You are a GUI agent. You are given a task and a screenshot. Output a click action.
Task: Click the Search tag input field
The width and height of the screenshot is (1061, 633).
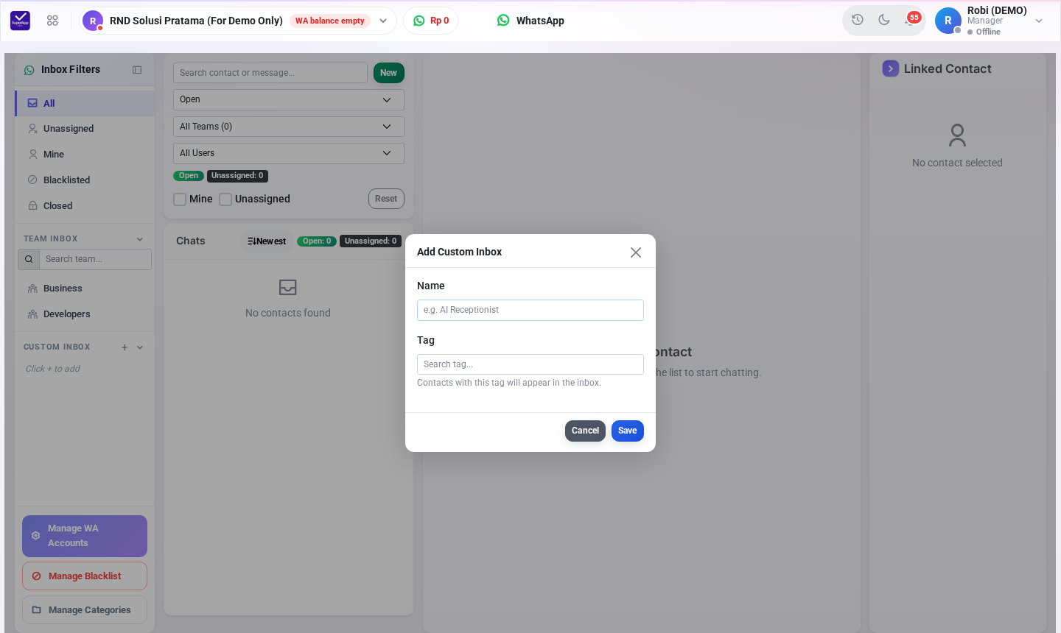(x=530, y=364)
